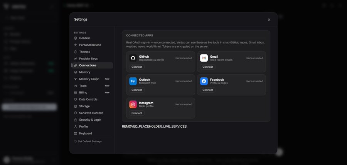Open Provider Keys settings

tap(92, 58)
